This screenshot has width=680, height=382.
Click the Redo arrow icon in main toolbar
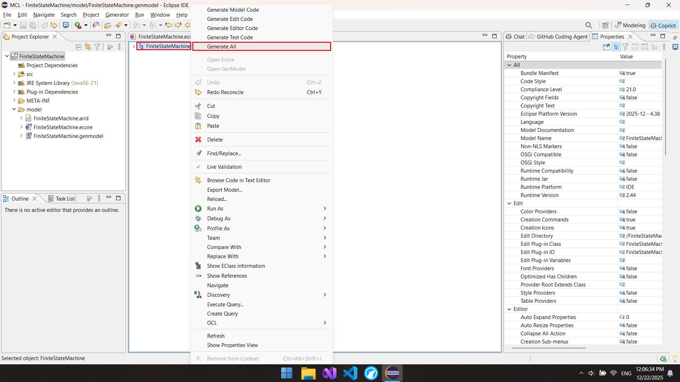click(x=54, y=25)
